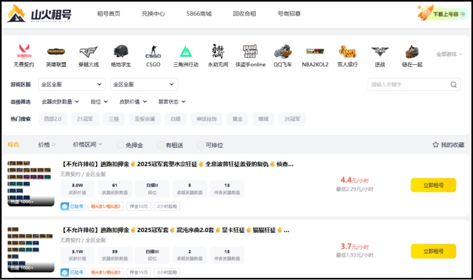Switch to the 综合 sort tab
The width and height of the screenshot is (473, 280).
point(13,145)
